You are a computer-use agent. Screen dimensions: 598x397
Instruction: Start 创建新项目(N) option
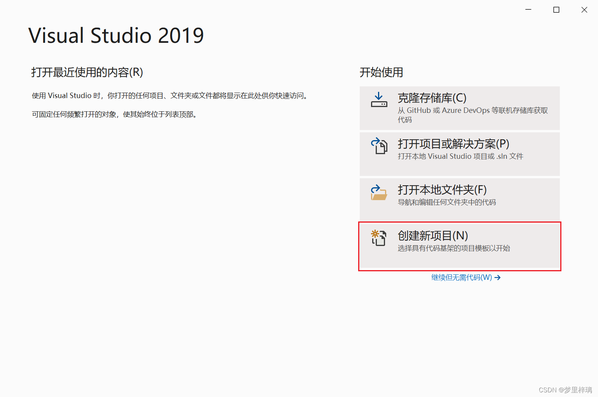click(459, 246)
